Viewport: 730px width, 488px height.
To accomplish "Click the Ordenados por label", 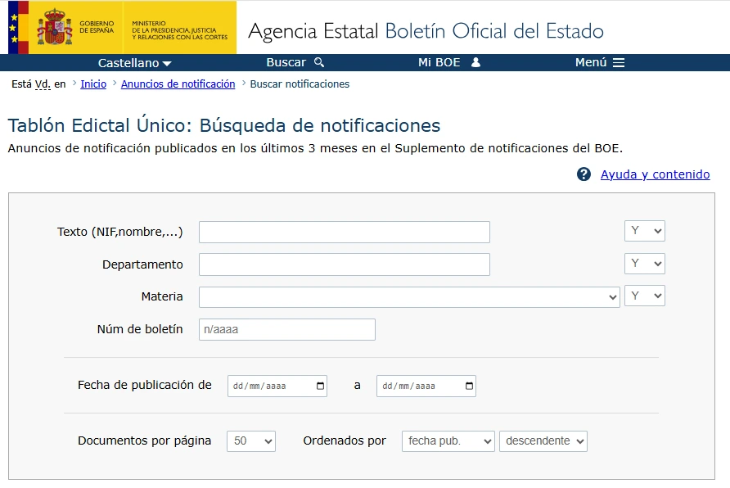I will (345, 441).
